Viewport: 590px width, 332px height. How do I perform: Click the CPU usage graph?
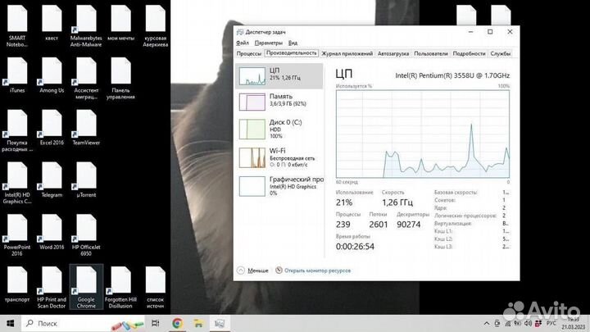point(423,134)
